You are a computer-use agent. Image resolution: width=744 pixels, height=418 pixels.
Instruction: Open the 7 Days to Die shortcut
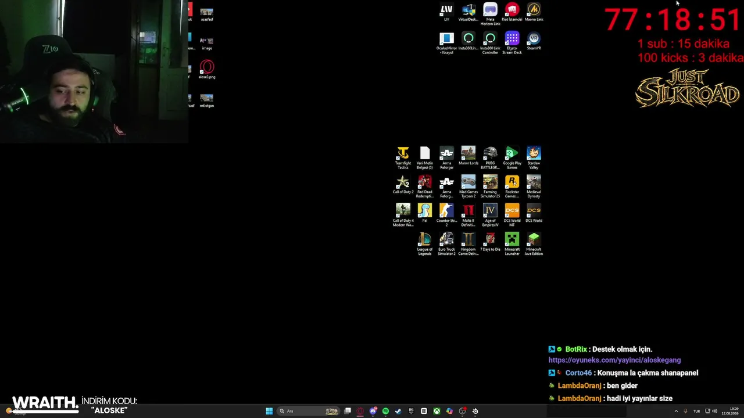coord(490,242)
